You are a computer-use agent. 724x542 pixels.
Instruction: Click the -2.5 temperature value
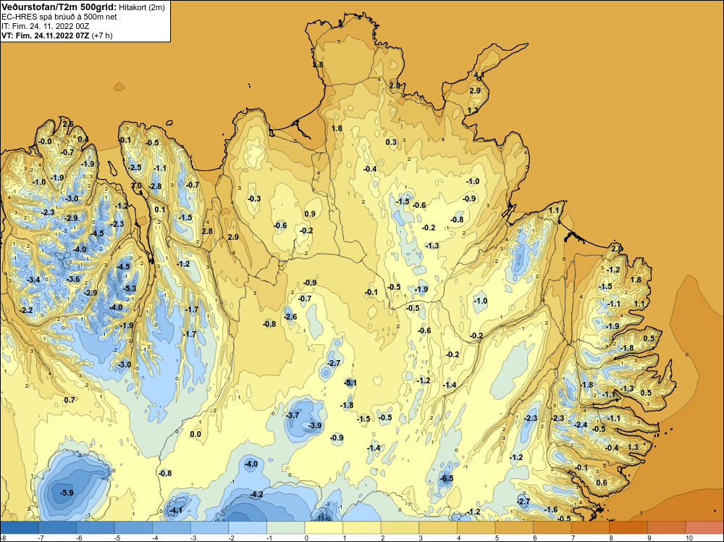click(135, 167)
